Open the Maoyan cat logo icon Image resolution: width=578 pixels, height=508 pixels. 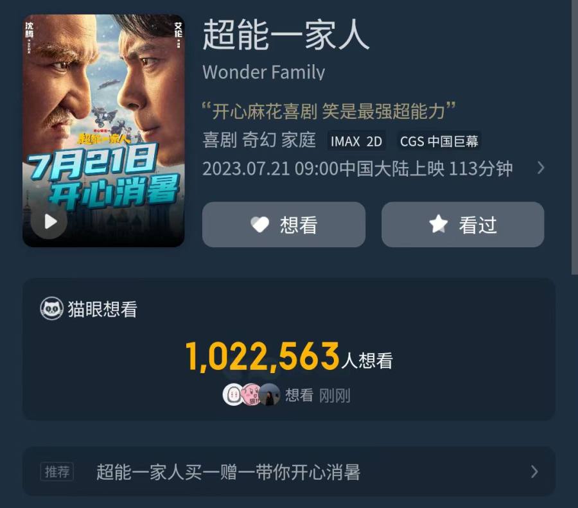click(51, 308)
